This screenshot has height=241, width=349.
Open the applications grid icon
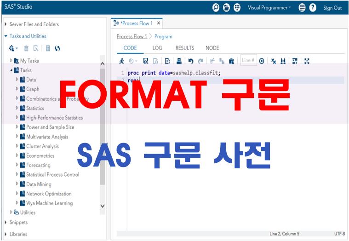click(237, 7)
